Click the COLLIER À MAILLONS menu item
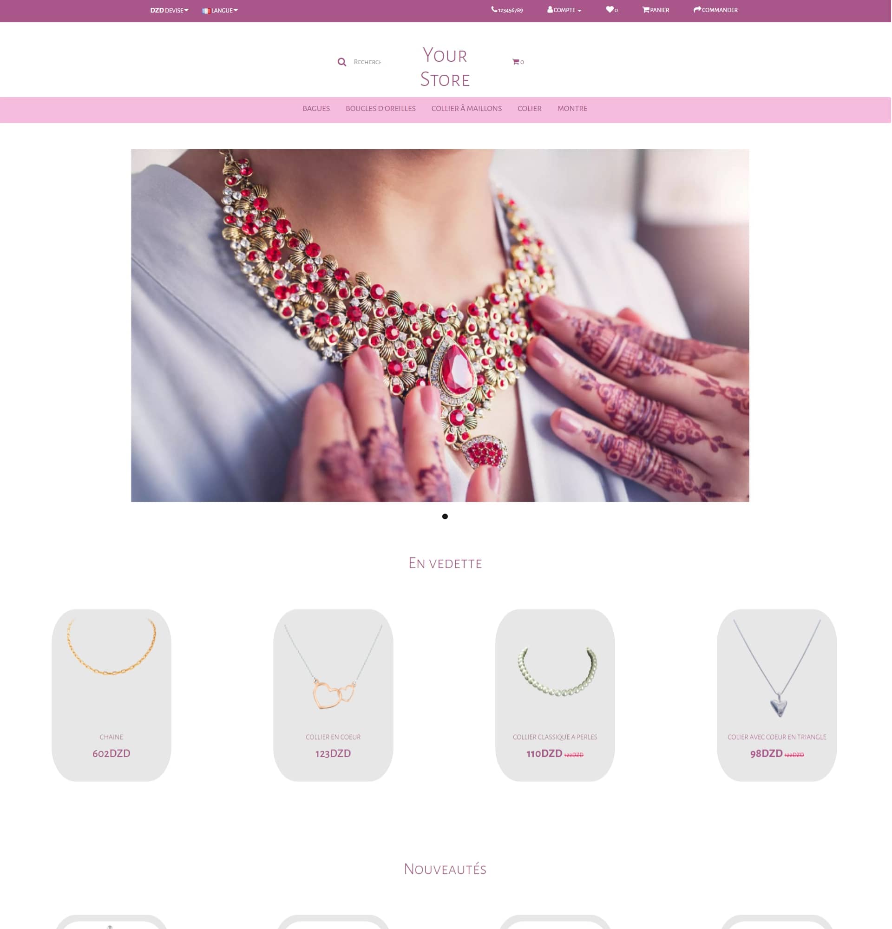Image resolution: width=892 pixels, height=929 pixels. click(x=466, y=108)
